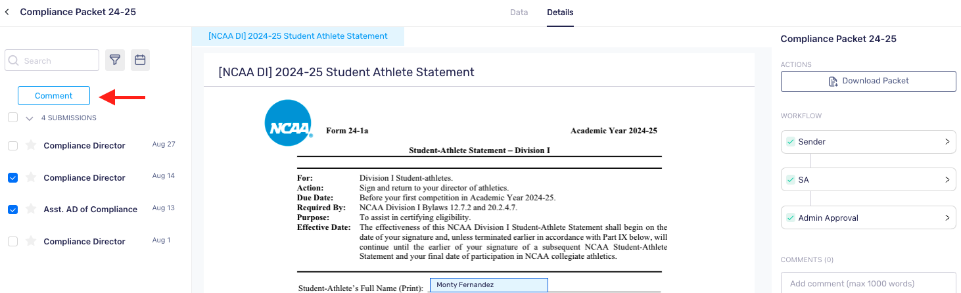Star the Aug 1 Compliance Director submission
The height and width of the screenshot is (293, 961).
point(30,241)
